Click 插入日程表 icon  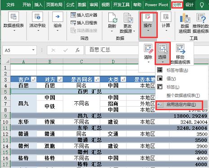73,23
